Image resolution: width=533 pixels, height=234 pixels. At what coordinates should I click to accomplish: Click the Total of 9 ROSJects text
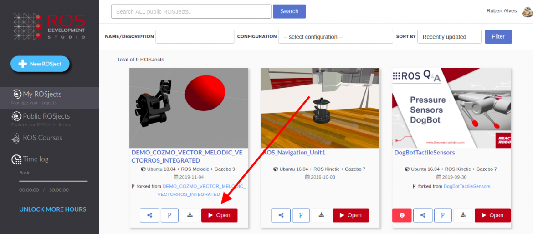(140, 60)
